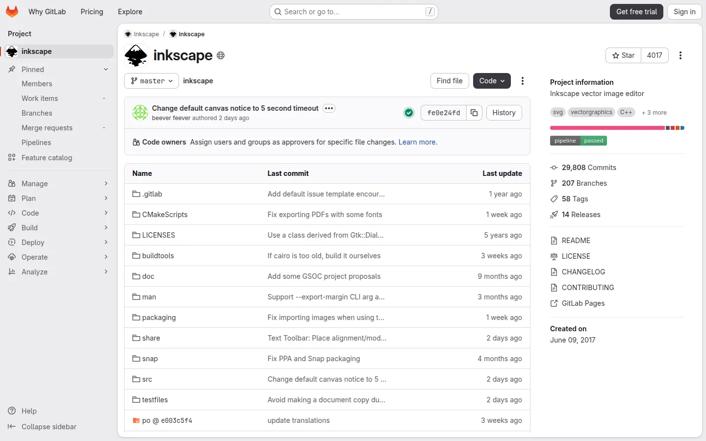The height and width of the screenshot is (441, 706).
Task: Open the kebab menu next to Code button
Action: coord(523,81)
